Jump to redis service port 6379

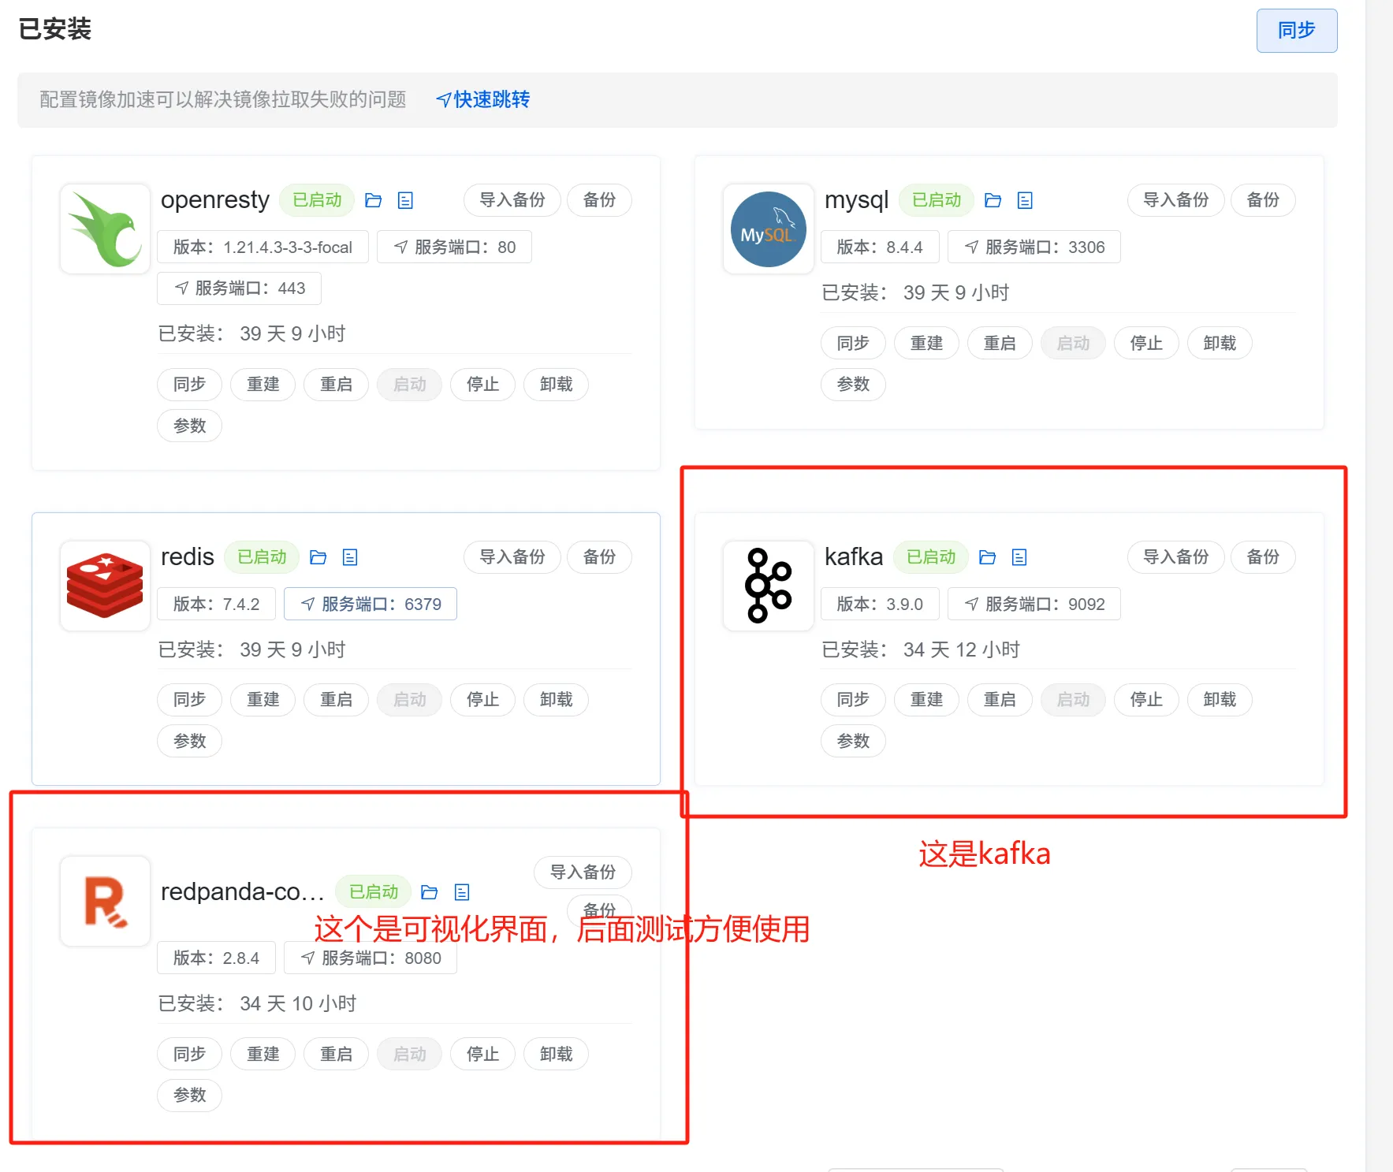pyautogui.click(x=371, y=605)
